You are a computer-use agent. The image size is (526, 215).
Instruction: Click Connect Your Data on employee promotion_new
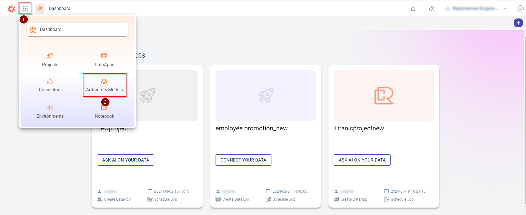(x=243, y=160)
